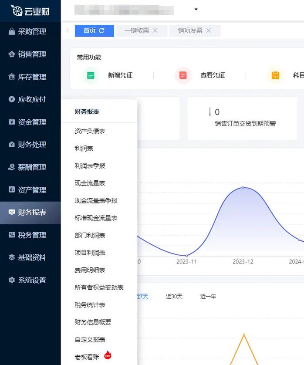Select 资产负债表 from the submenu
The width and height of the screenshot is (304, 365).
tap(90, 131)
